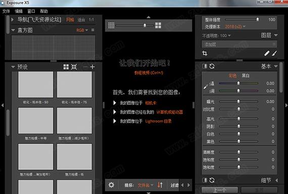The height and width of the screenshot is (194, 288).
Task: Reset the 基本 panel settings icon
Action: click(x=212, y=66)
